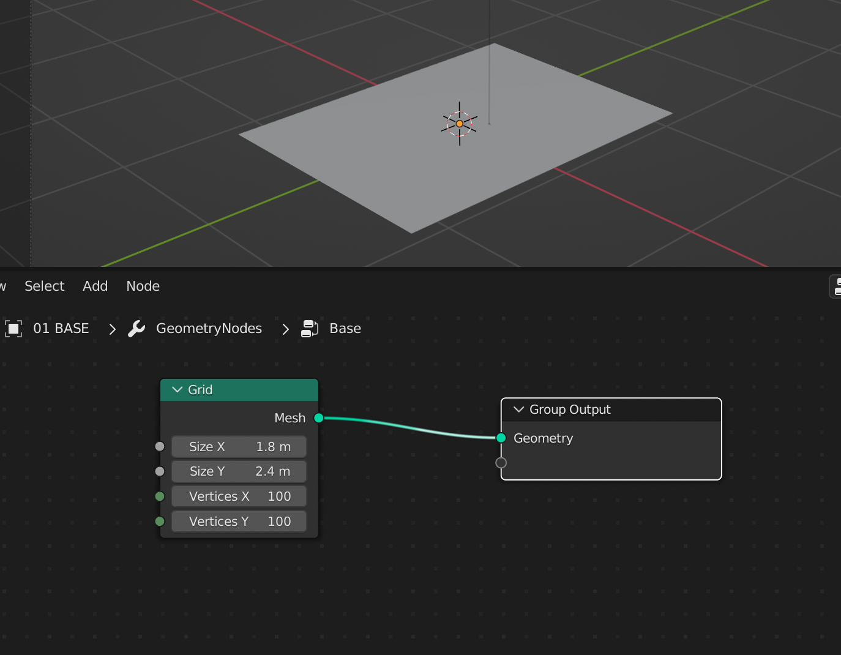The width and height of the screenshot is (841, 655).
Task: Click the 01 BASE breadcrumb label
Action: tap(61, 329)
